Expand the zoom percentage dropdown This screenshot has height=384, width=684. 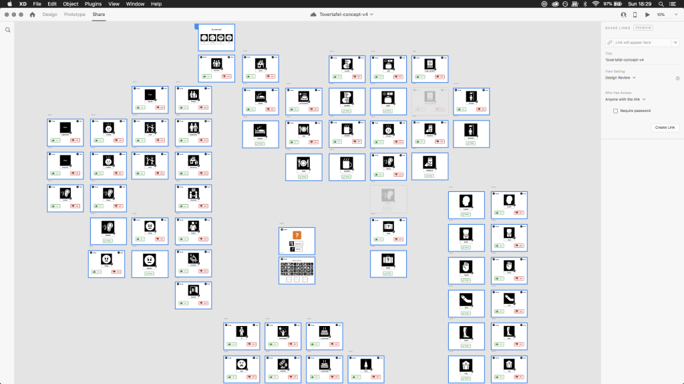(x=667, y=15)
